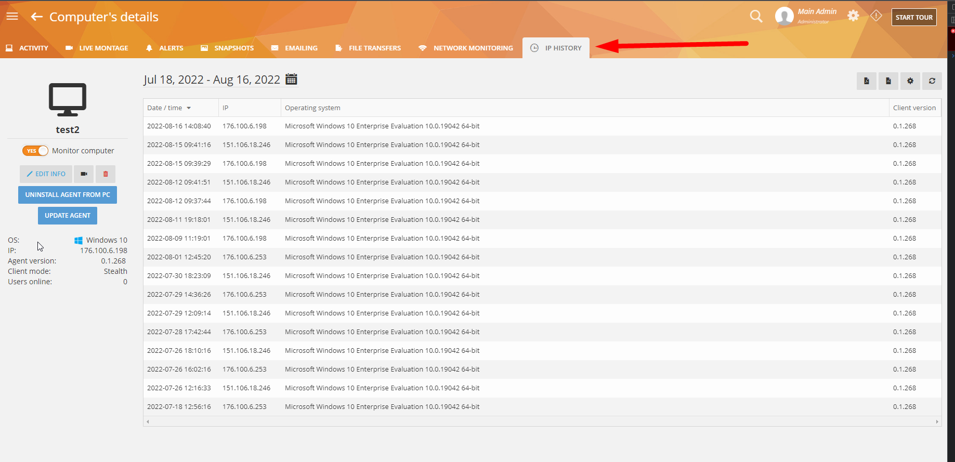
Task: Click Uninstall Agent From PC button
Action: 68,195
